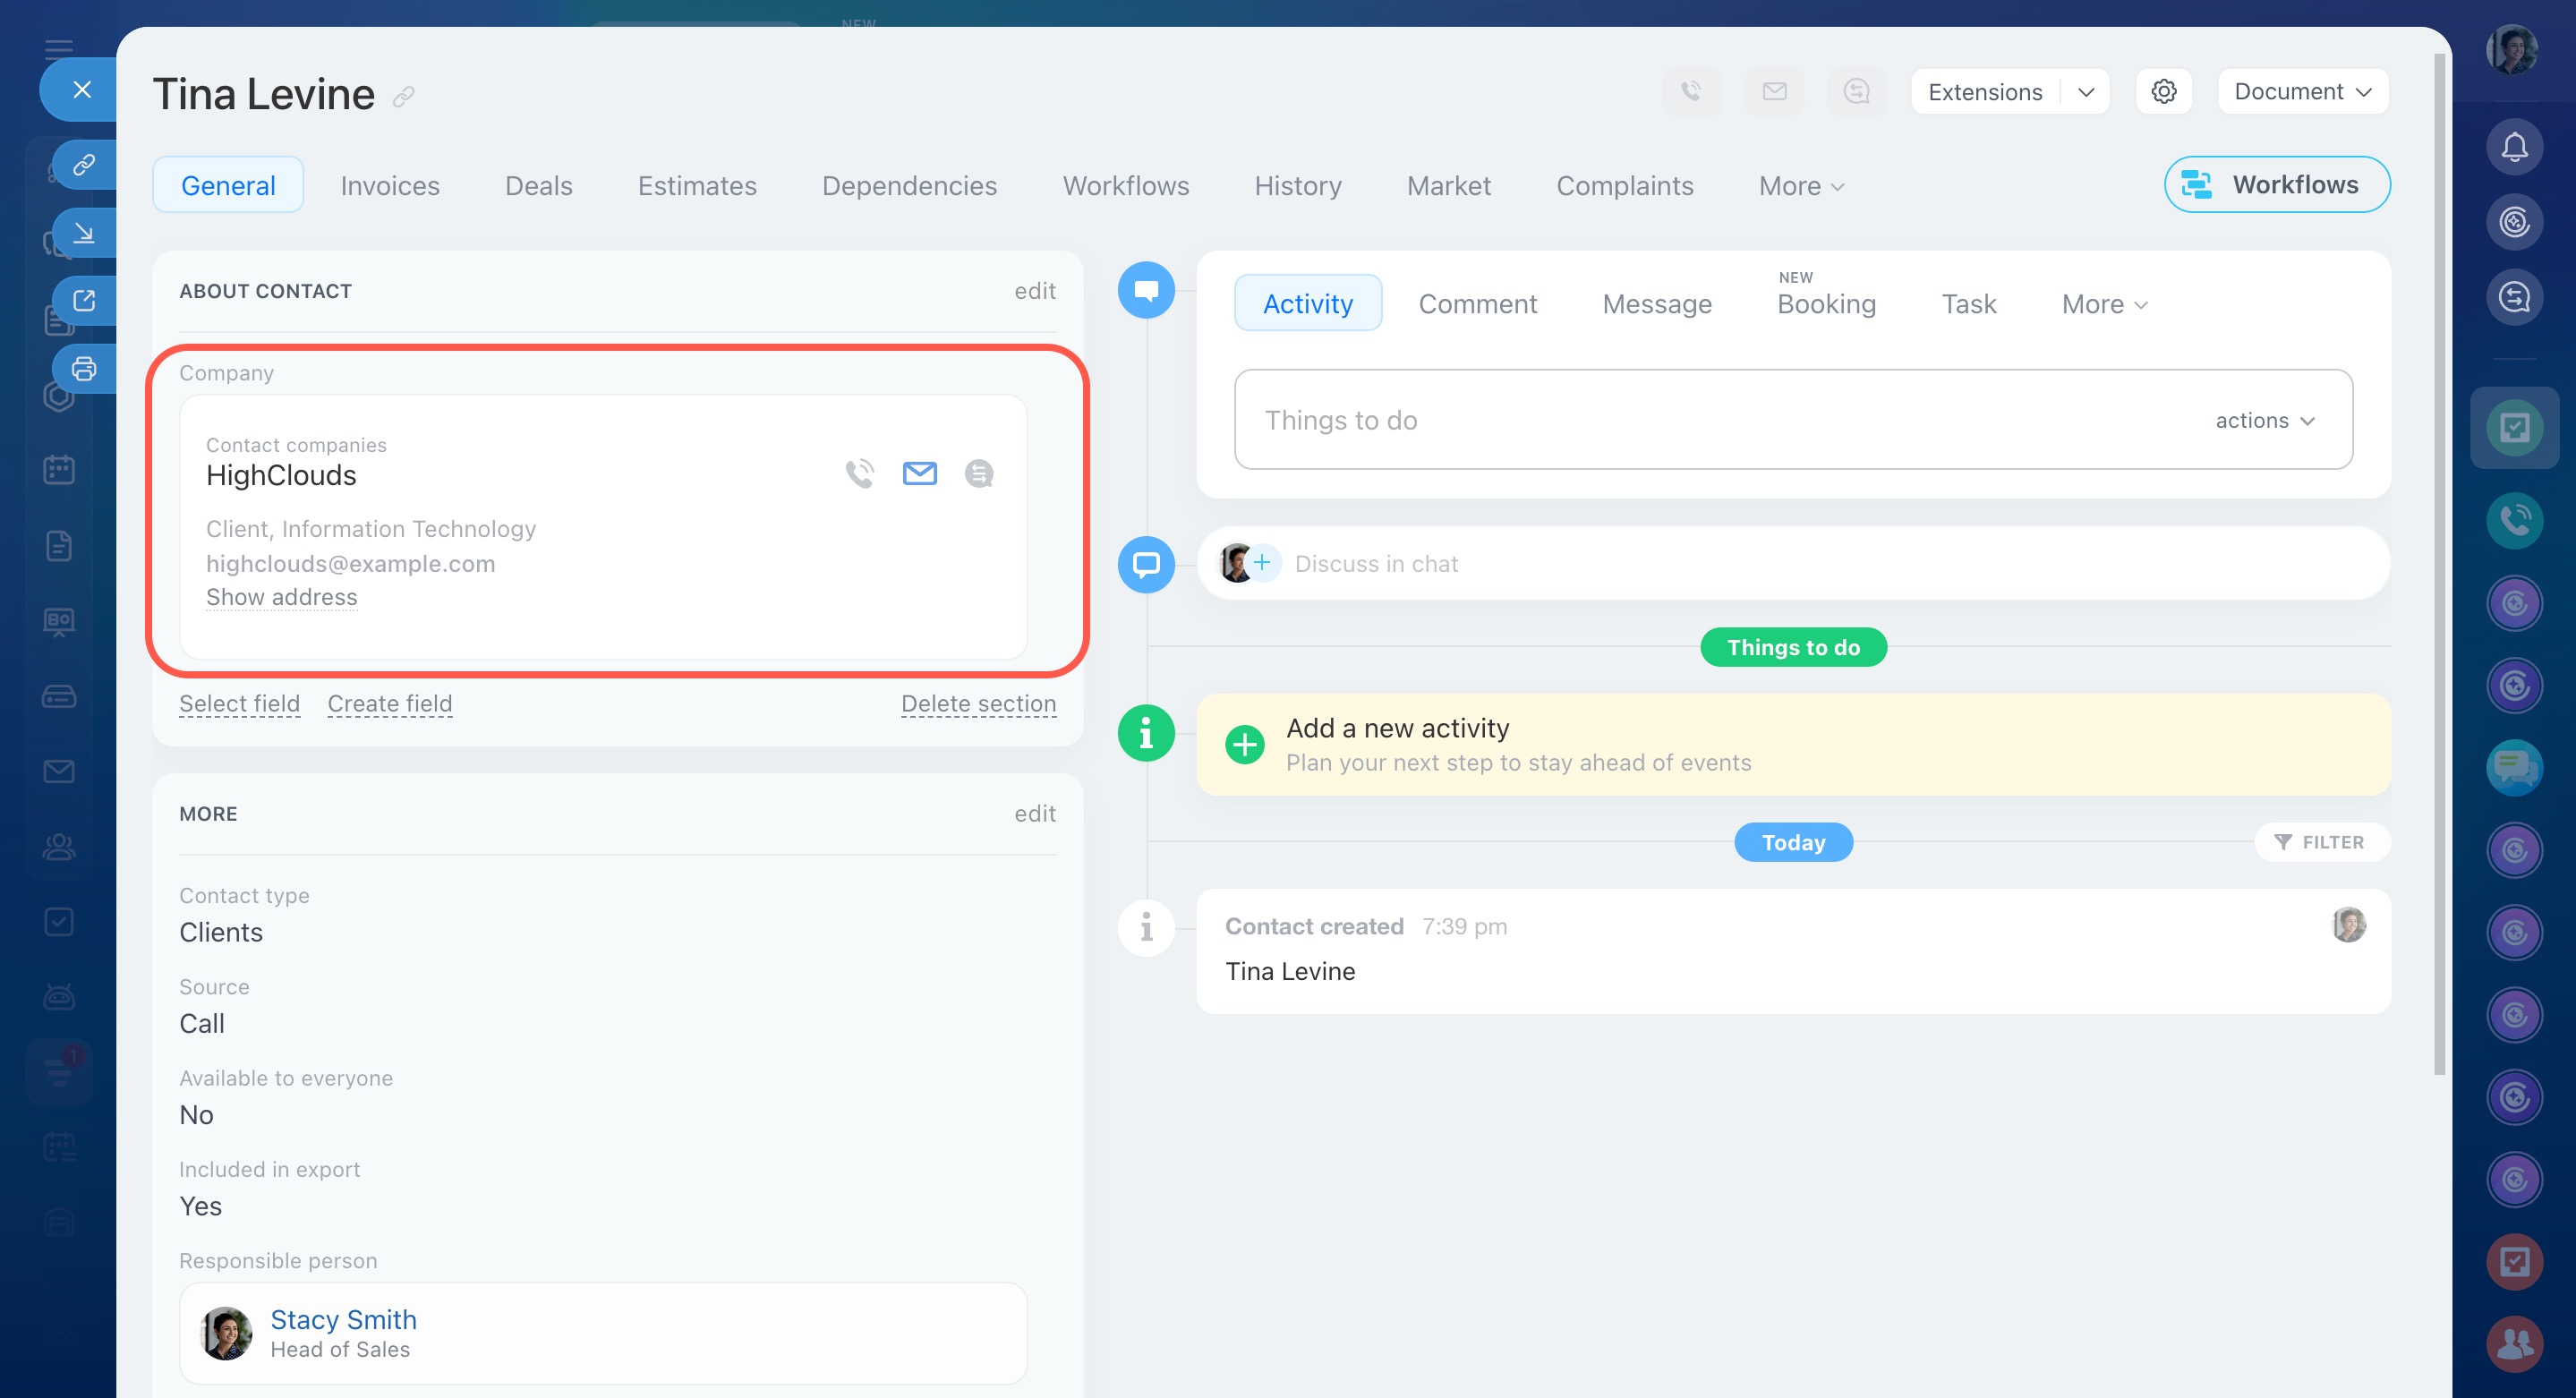Click the phone call icon for HighClouds
The image size is (2576, 1398).
point(859,473)
